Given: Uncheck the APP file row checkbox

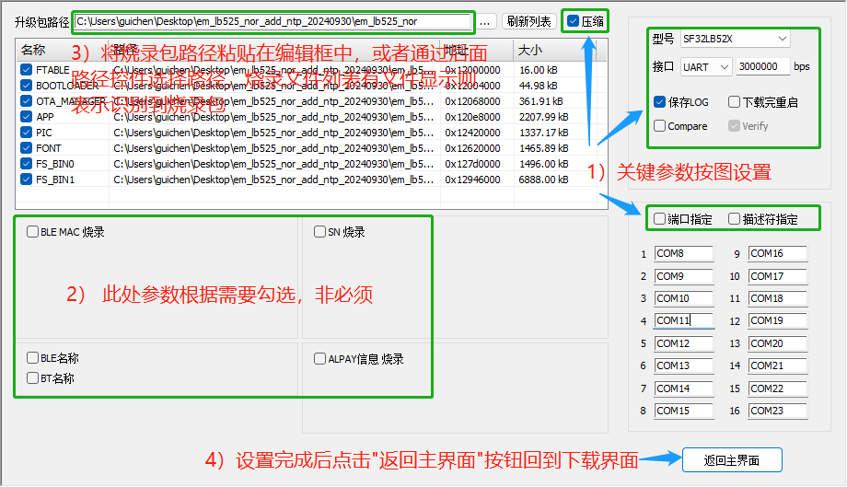Looking at the screenshot, I should coord(26,117).
